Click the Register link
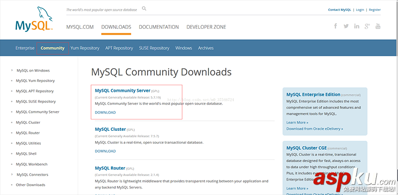 click(375, 9)
